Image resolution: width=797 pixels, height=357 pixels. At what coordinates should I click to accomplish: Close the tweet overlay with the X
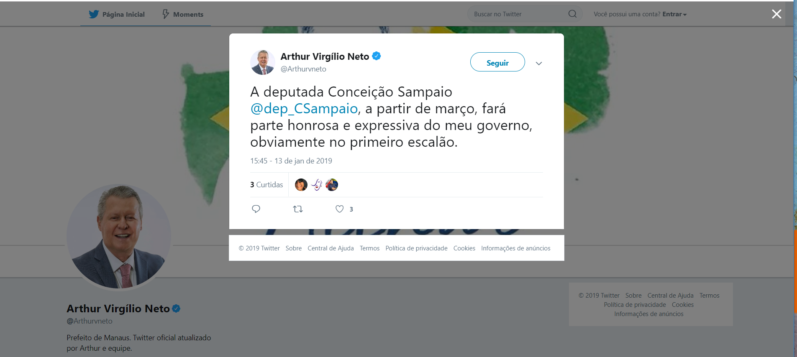pyautogui.click(x=776, y=14)
